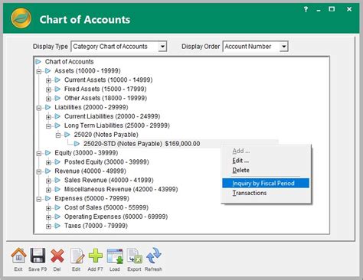Collapse the 25020 (Notes Payable) node

(x=58, y=135)
